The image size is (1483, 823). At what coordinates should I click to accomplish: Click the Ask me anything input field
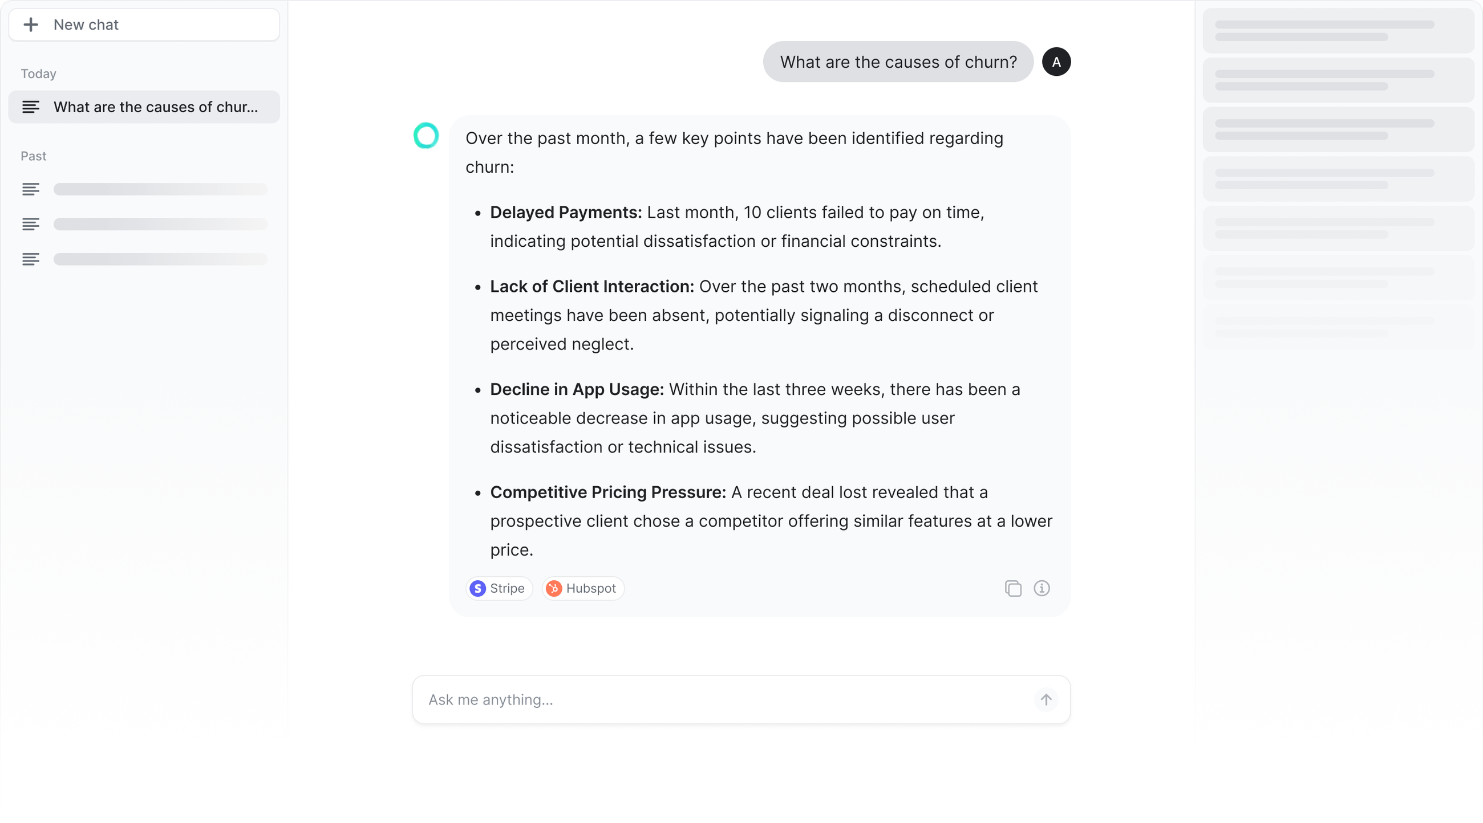[691, 699]
